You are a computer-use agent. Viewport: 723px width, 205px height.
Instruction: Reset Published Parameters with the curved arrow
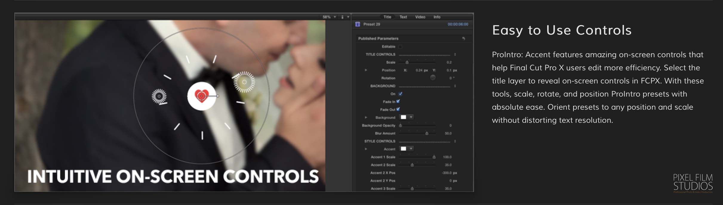(x=464, y=38)
